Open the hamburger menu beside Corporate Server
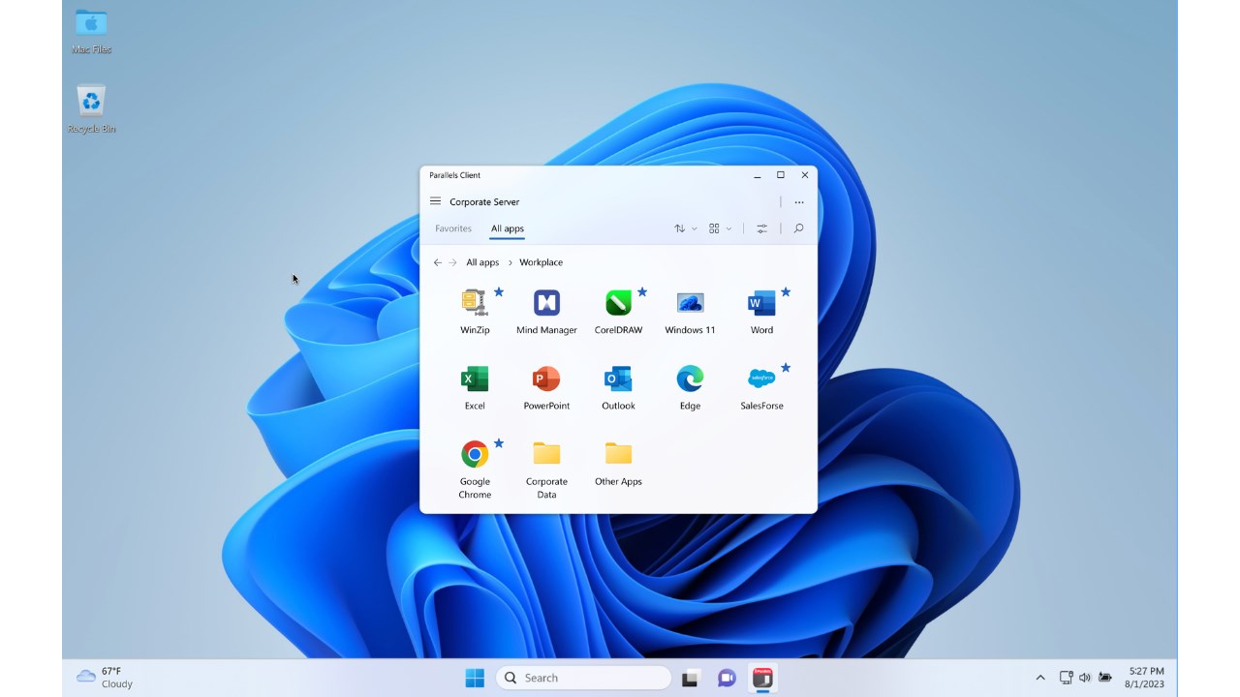This screenshot has width=1240, height=697. [x=436, y=201]
